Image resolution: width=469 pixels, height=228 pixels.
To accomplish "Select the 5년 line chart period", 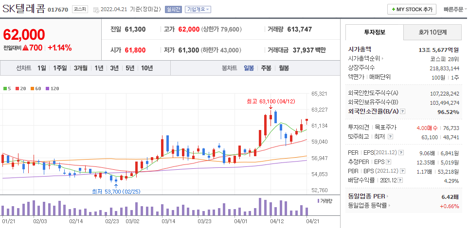I will tap(130, 68).
